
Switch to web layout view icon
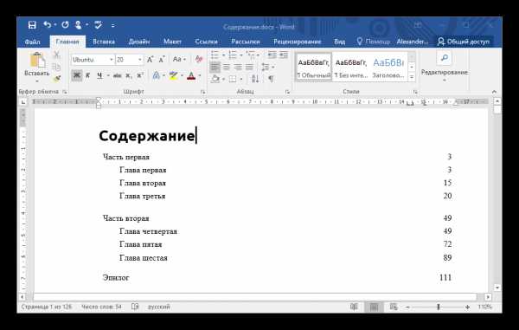pos(394,307)
